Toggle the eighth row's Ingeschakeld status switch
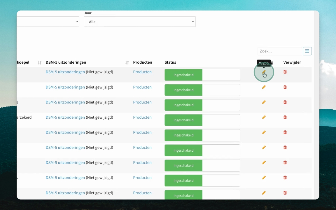This screenshot has height=210, width=336. [202, 181]
